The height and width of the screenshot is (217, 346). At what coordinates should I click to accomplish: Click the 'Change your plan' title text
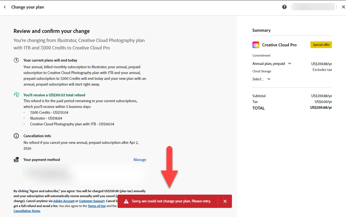pyautogui.click(x=28, y=7)
